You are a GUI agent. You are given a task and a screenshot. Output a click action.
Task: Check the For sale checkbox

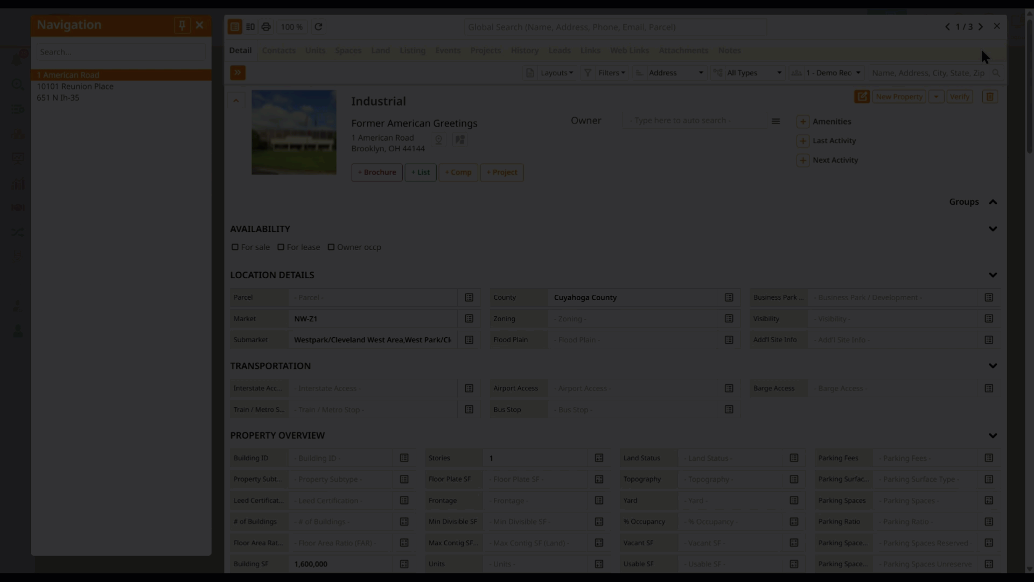[x=235, y=247]
